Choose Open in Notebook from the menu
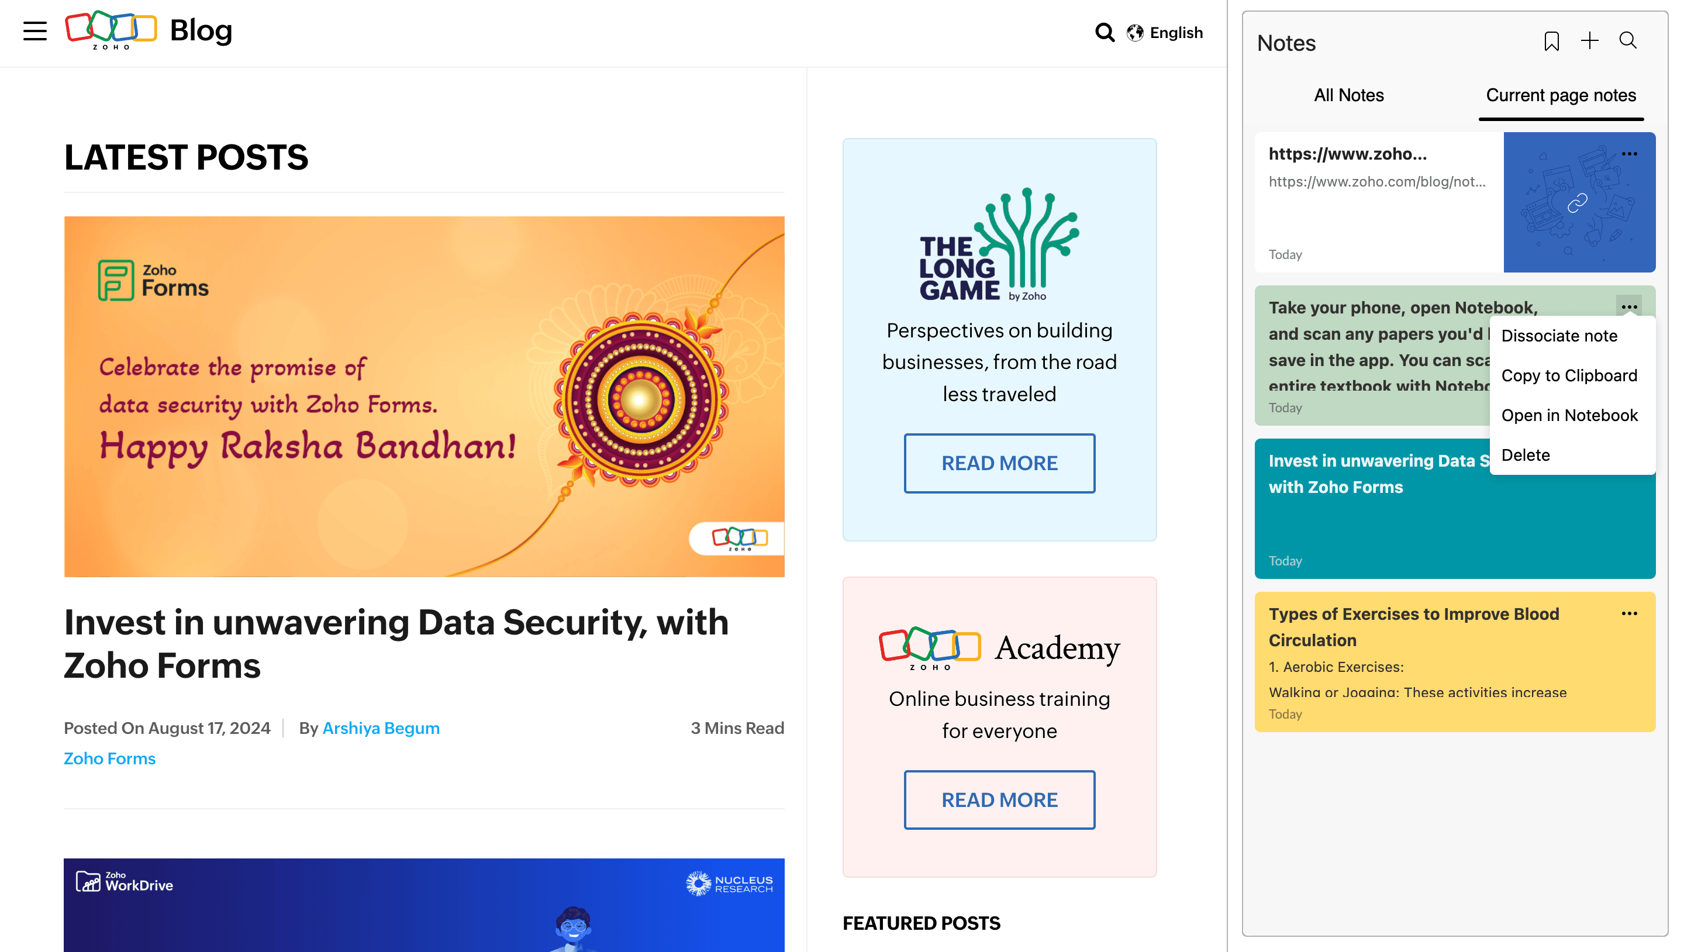 tap(1569, 416)
